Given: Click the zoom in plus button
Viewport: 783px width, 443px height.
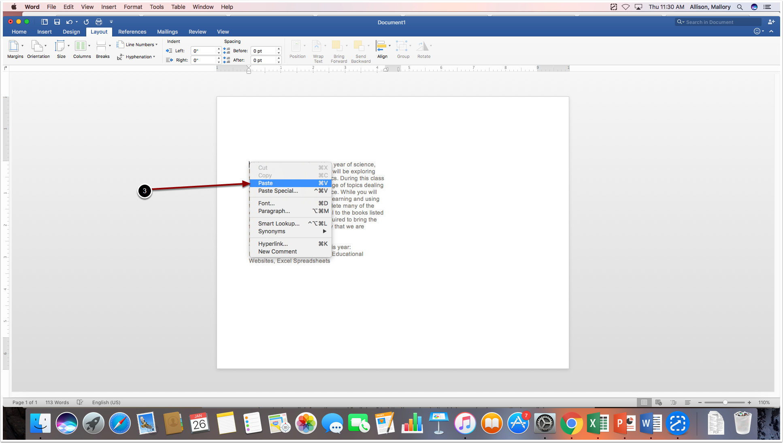Looking at the screenshot, I should tap(749, 402).
